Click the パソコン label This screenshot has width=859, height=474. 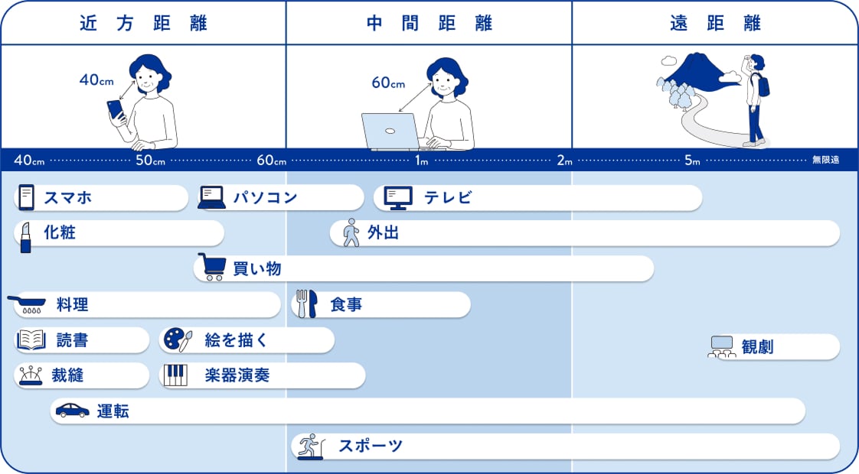coord(265,197)
